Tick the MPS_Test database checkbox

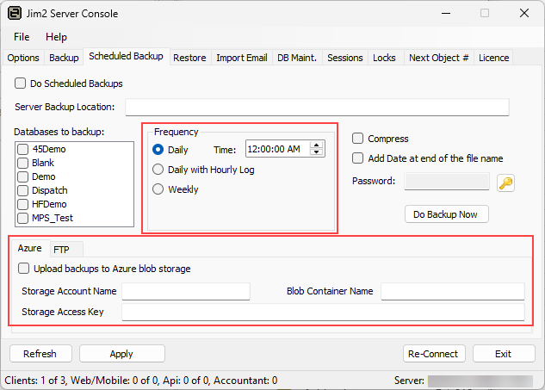coord(23,218)
